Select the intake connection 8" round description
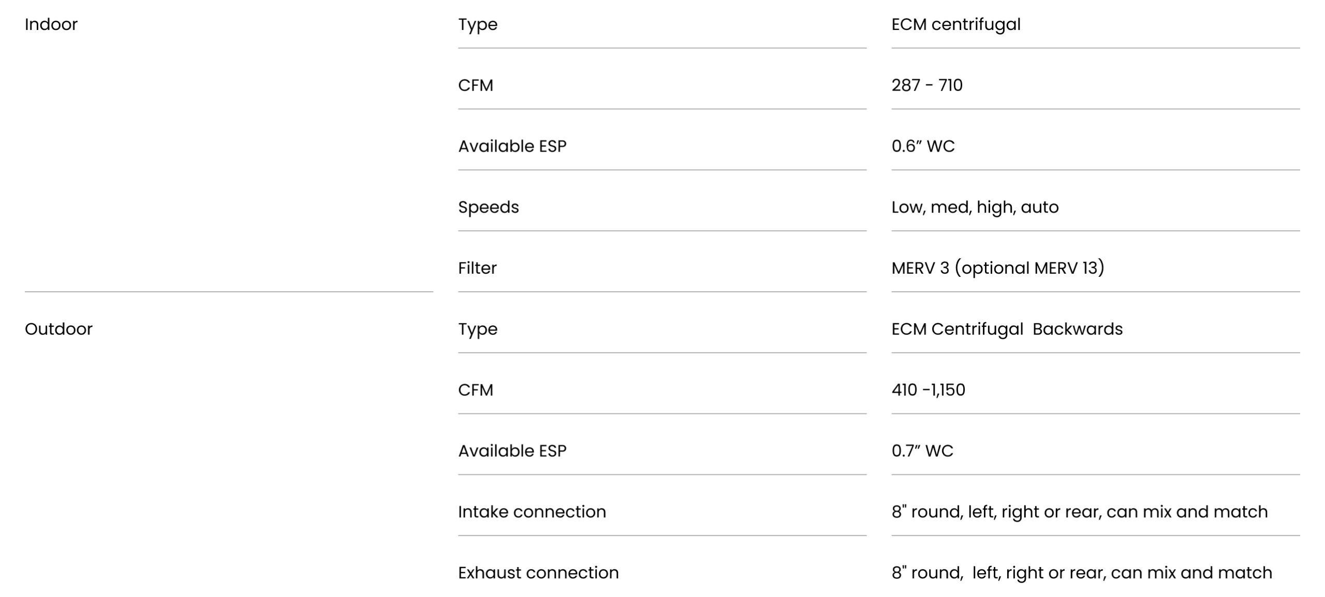This screenshot has height=597, width=1325. 1079,512
